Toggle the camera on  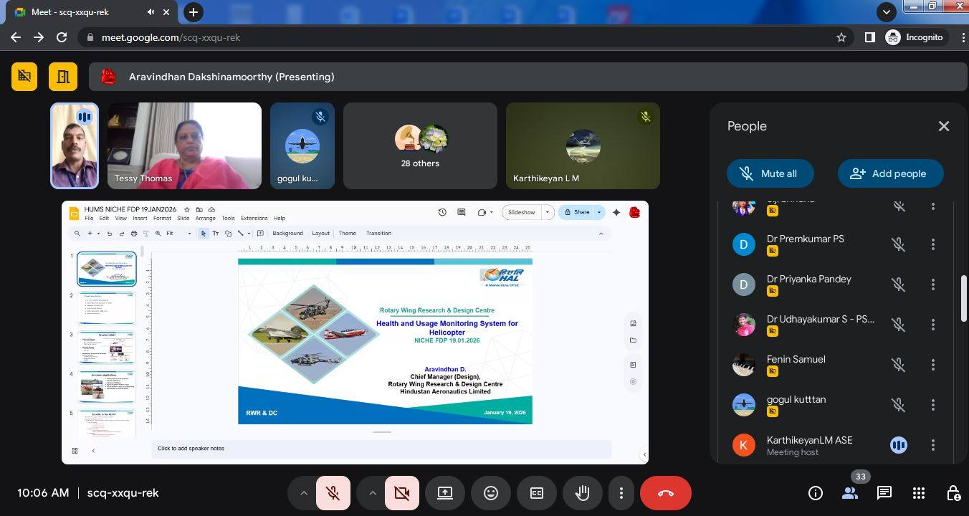point(401,493)
